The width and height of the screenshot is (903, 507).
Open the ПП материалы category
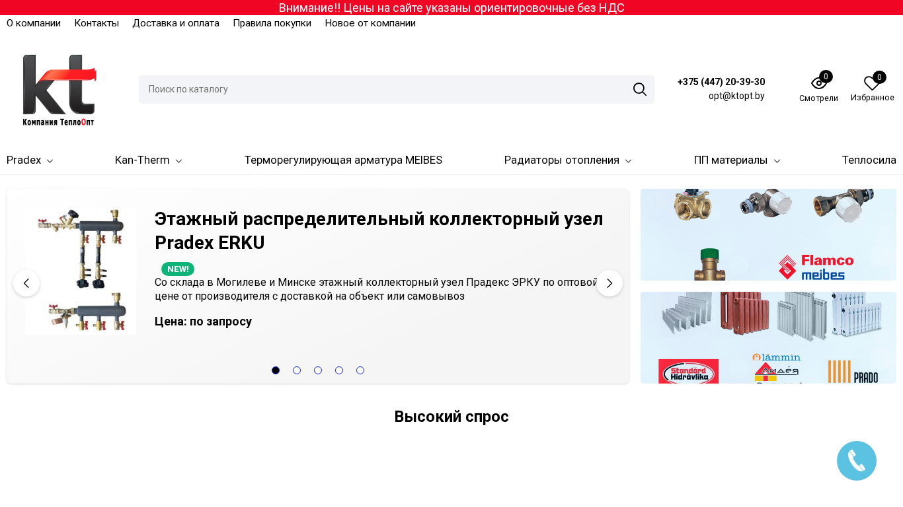pos(730,160)
